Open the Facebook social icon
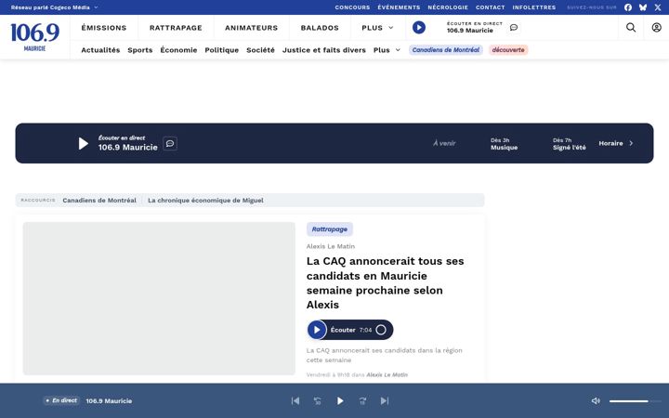The width and height of the screenshot is (669, 418). (x=628, y=7)
